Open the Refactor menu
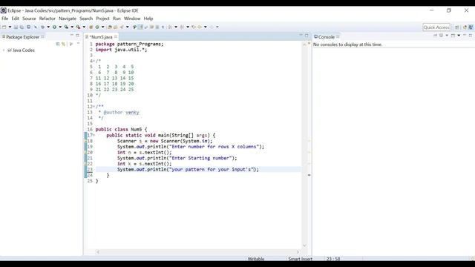This screenshot has height=267, width=475. pos(47,19)
